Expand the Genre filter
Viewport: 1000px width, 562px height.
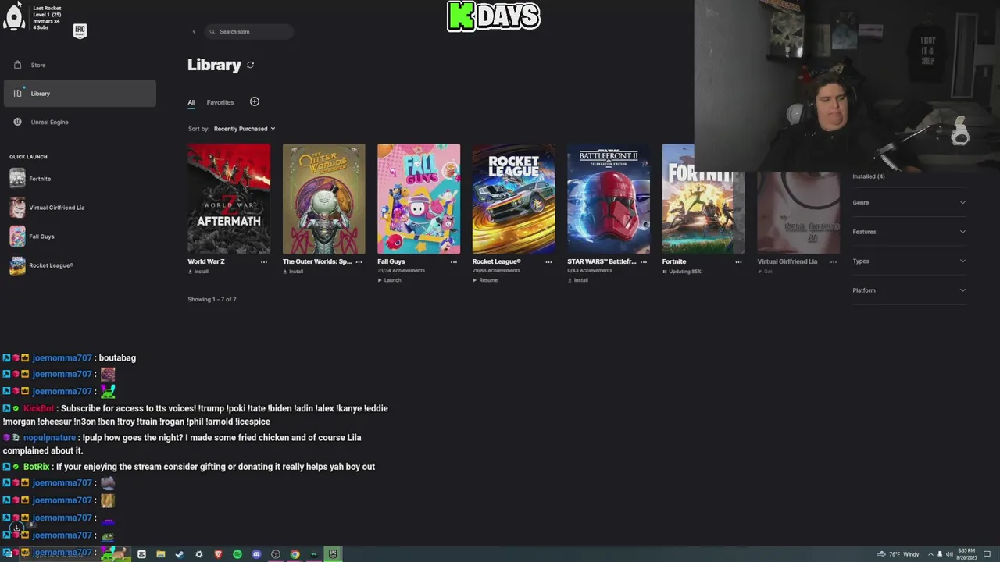tap(909, 202)
